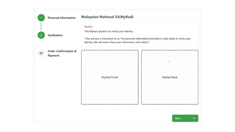This screenshot has width=235, height=132.
Task: Select Order Confirmation & Payment step
Action: coord(62,53)
